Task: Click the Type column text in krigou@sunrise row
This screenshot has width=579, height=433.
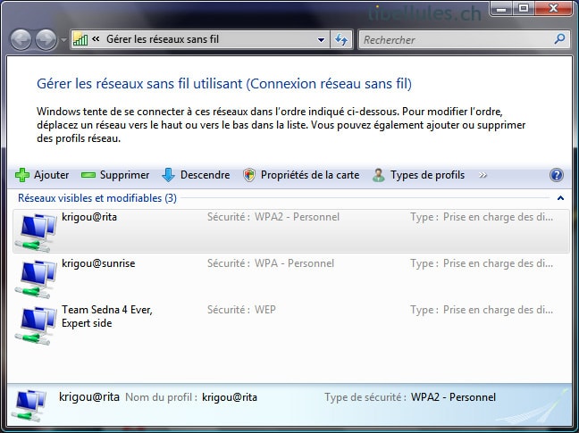Action: point(482,263)
